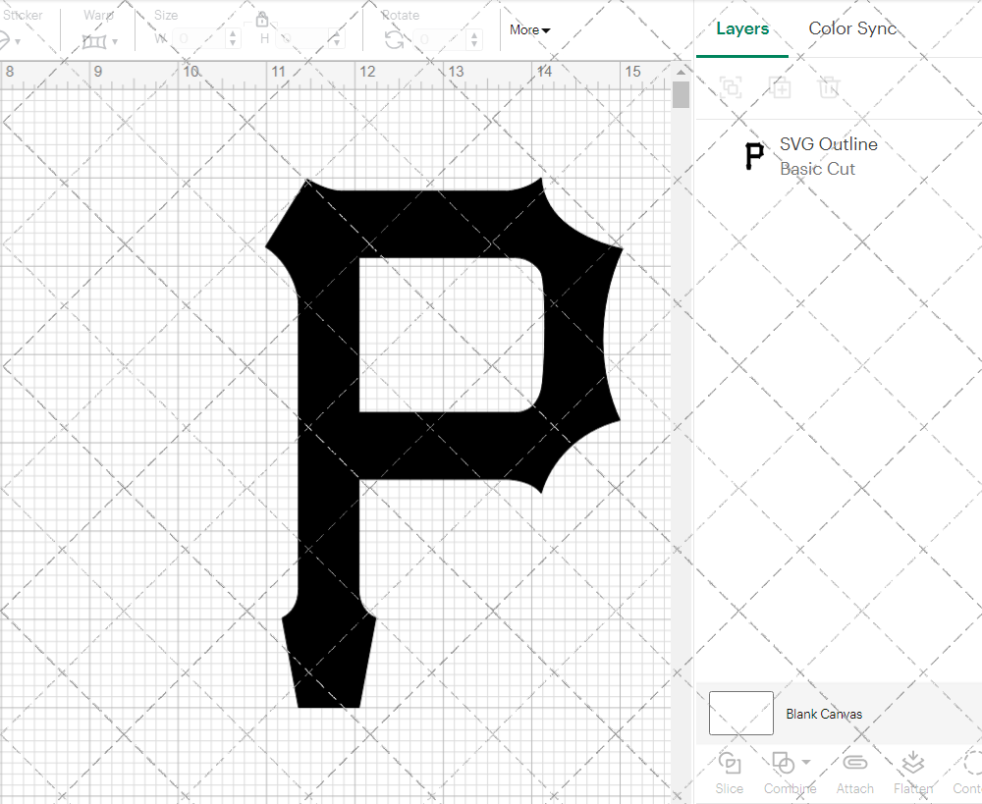Image resolution: width=982 pixels, height=804 pixels.
Task: Click the width stepper arrows
Action: tap(233, 39)
